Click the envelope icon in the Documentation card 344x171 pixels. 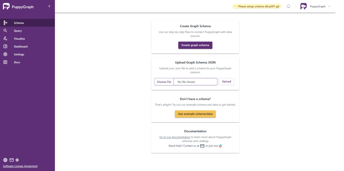(202, 146)
